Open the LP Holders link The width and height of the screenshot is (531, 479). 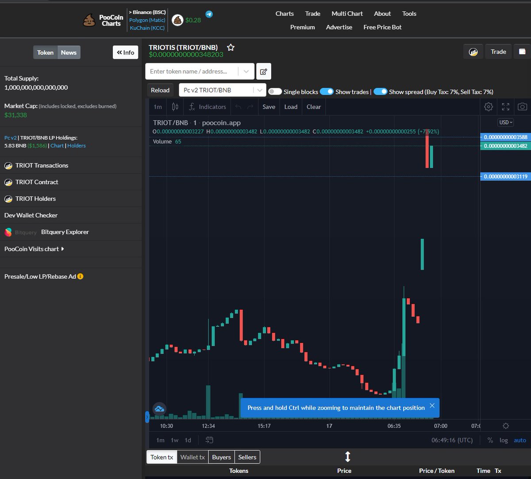(77, 146)
